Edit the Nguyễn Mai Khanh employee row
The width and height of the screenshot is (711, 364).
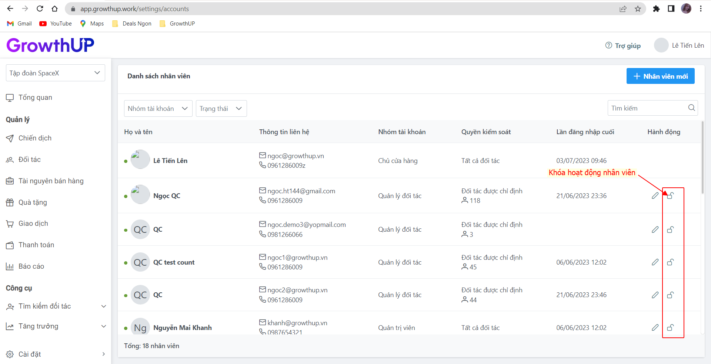pyautogui.click(x=655, y=327)
